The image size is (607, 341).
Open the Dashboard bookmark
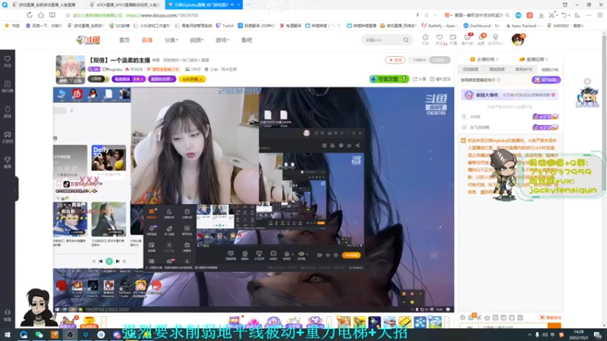click(482, 26)
